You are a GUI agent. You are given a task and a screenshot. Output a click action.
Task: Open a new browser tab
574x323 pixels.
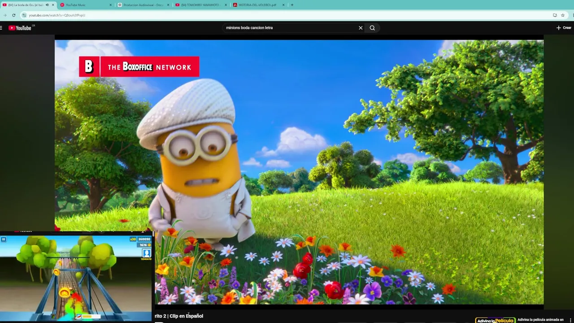click(292, 5)
